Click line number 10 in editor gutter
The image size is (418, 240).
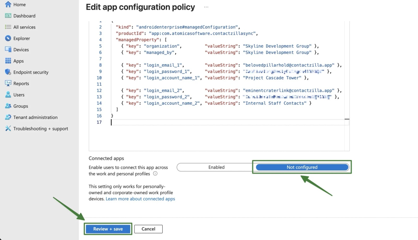[99, 78]
